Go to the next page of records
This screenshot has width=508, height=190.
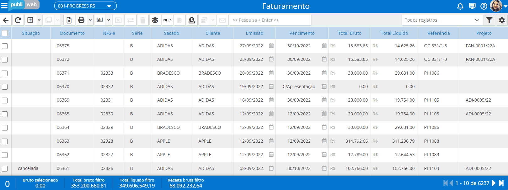click(x=494, y=183)
